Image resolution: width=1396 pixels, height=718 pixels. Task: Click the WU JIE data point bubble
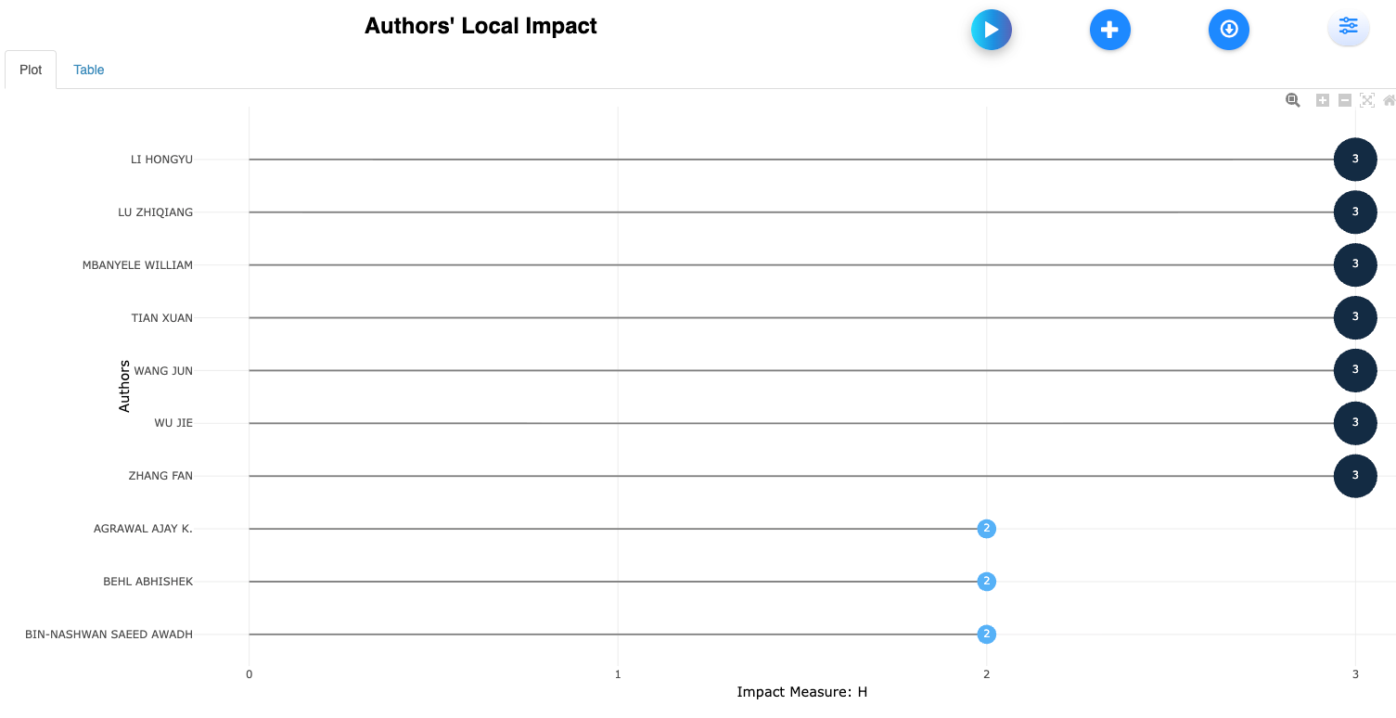(x=1354, y=423)
